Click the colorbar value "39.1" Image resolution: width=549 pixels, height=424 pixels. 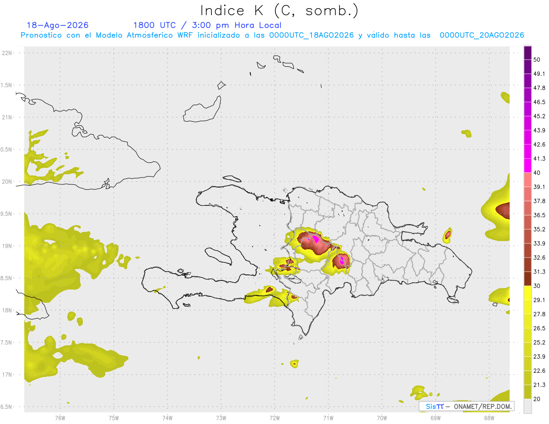539,187
